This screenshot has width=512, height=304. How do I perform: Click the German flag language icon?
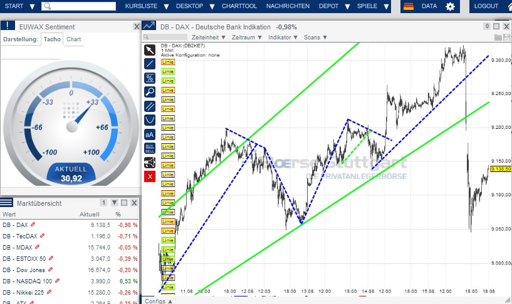coord(409,6)
